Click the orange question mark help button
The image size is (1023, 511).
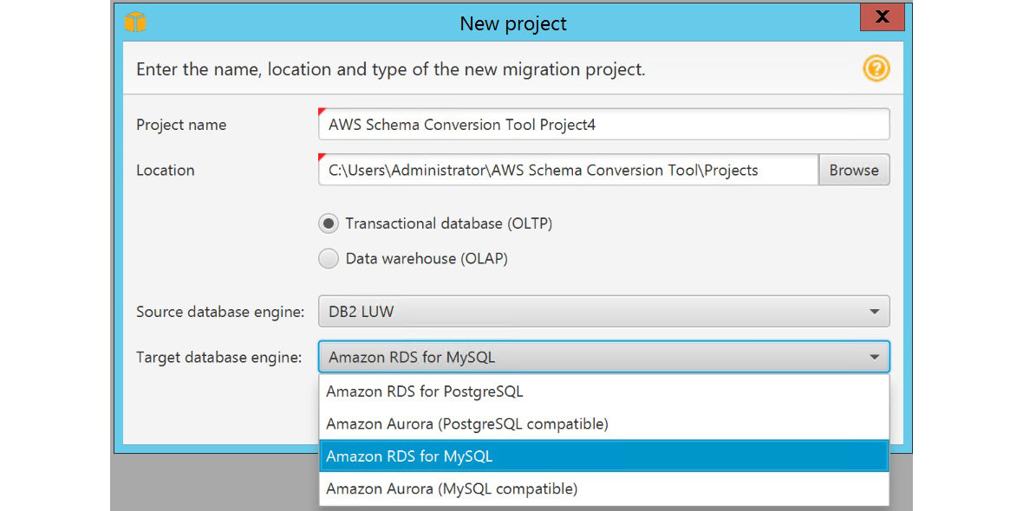[x=876, y=68]
